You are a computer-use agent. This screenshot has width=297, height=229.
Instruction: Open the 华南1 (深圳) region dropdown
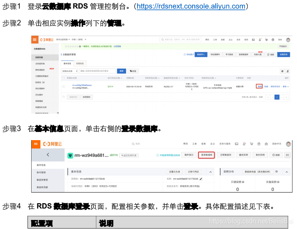(79, 39)
